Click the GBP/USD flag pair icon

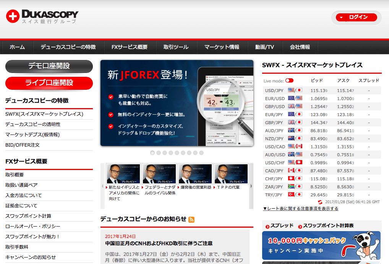point(295,106)
